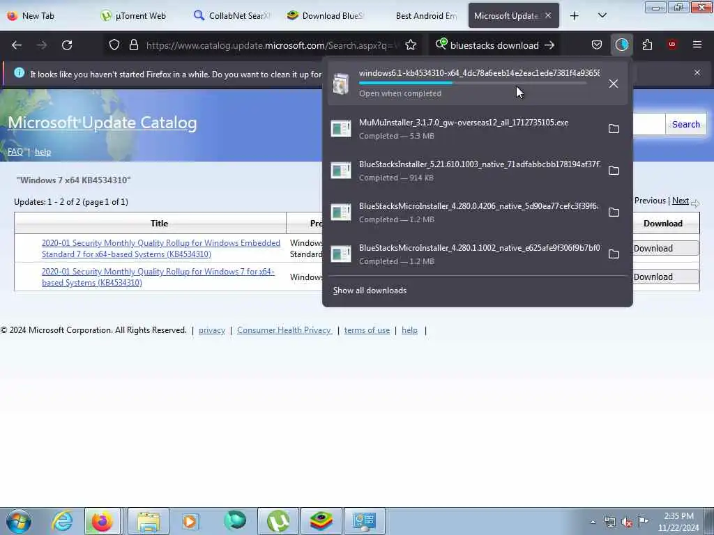Open Consumer Health Privacy link
714x535 pixels.
pyautogui.click(x=284, y=330)
